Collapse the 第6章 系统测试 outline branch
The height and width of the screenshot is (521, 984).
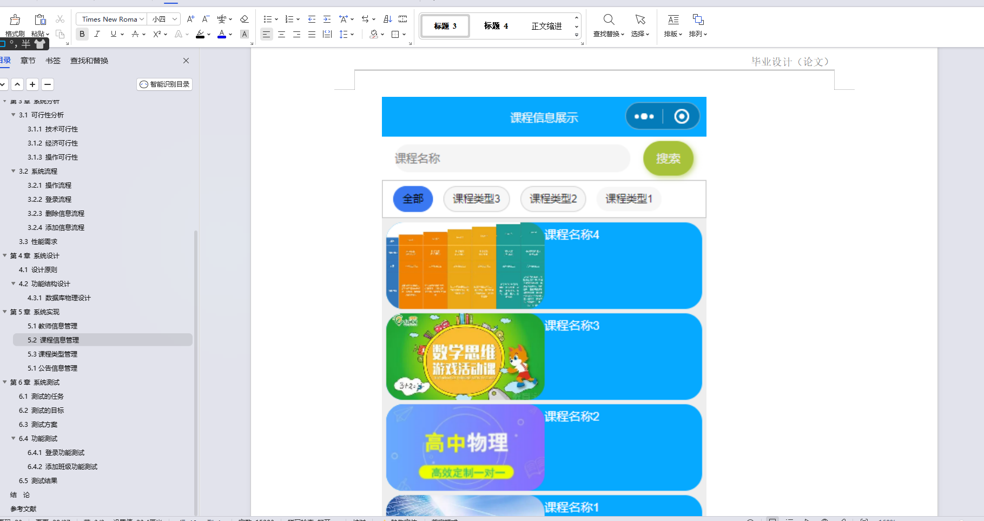[x=5, y=382]
